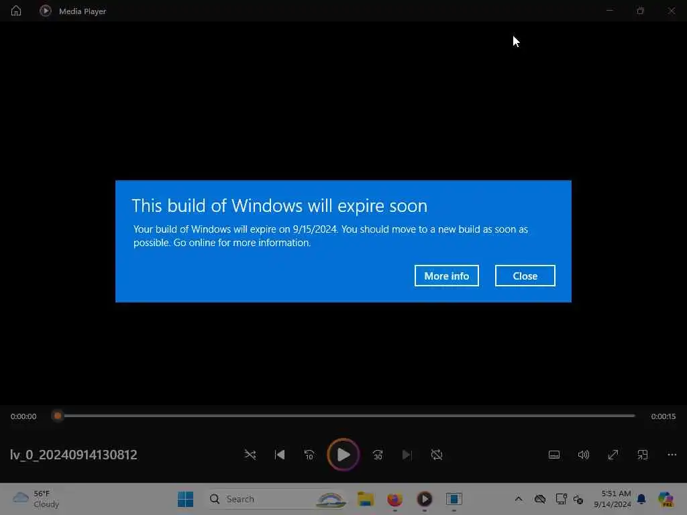Toggle repeat mode
The width and height of the screenshot is (687, 515).
436,455
